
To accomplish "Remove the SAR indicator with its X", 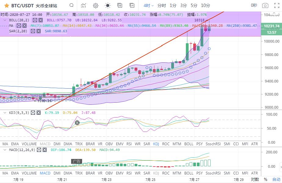I will click(39, 31).
